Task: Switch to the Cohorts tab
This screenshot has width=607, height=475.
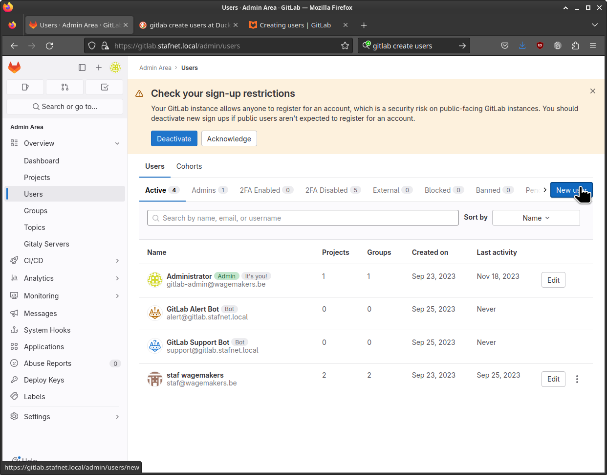Action: (x=189, y=166)
